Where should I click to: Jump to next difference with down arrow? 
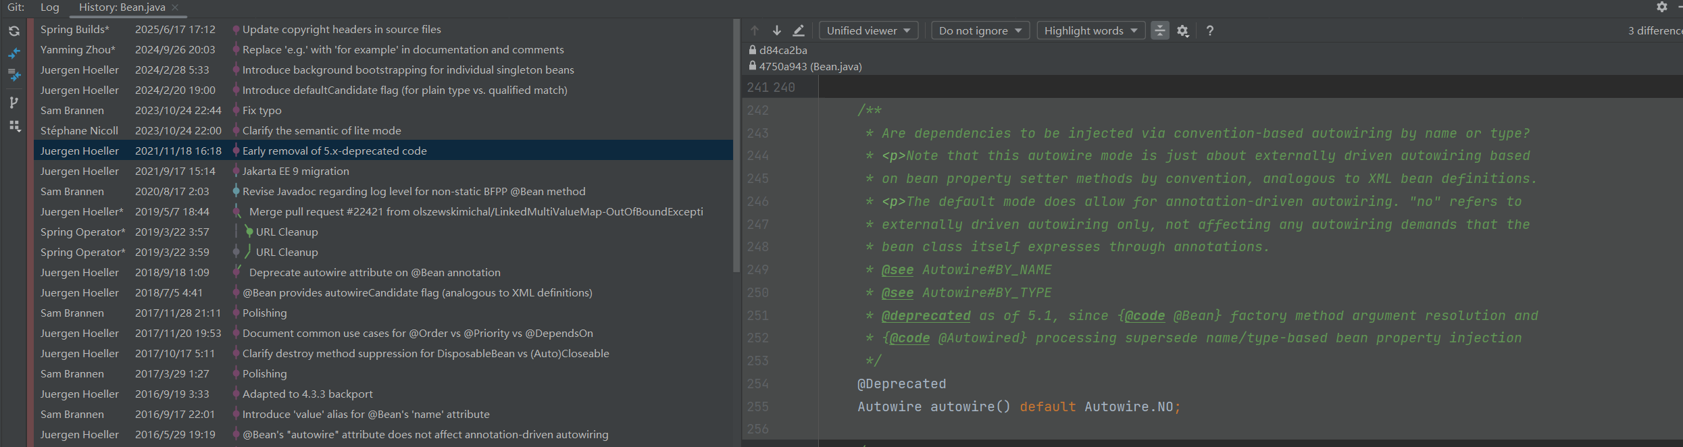coord(777,30)
